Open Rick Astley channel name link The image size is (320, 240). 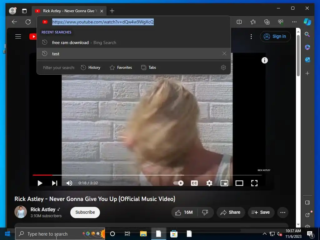pos(43,210)
